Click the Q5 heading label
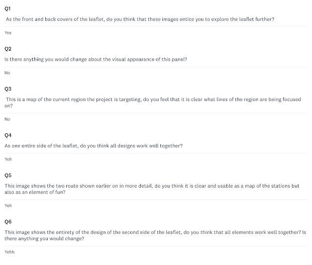Screen dimensions: 312x265 pos(8,176)
